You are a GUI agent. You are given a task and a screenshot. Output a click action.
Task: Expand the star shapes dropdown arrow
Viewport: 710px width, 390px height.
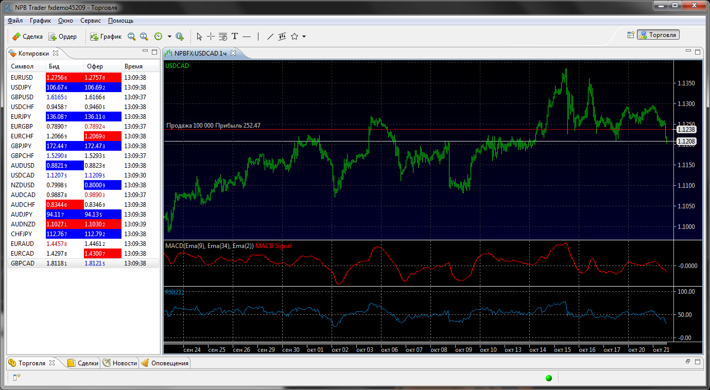pos(304,37)
